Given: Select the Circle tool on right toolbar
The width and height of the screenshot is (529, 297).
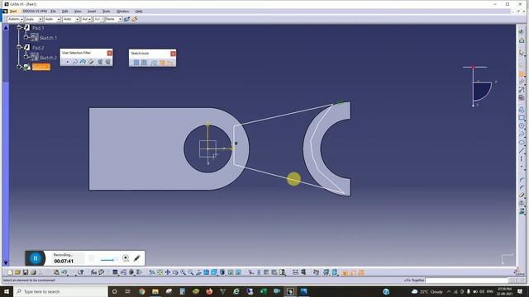Looking at the screenshot, I should pyautogui.click(x=522, y=125).
